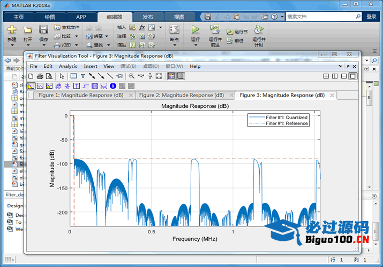
Task: Insert a double arrow annotation
Action: click(92, 76)
